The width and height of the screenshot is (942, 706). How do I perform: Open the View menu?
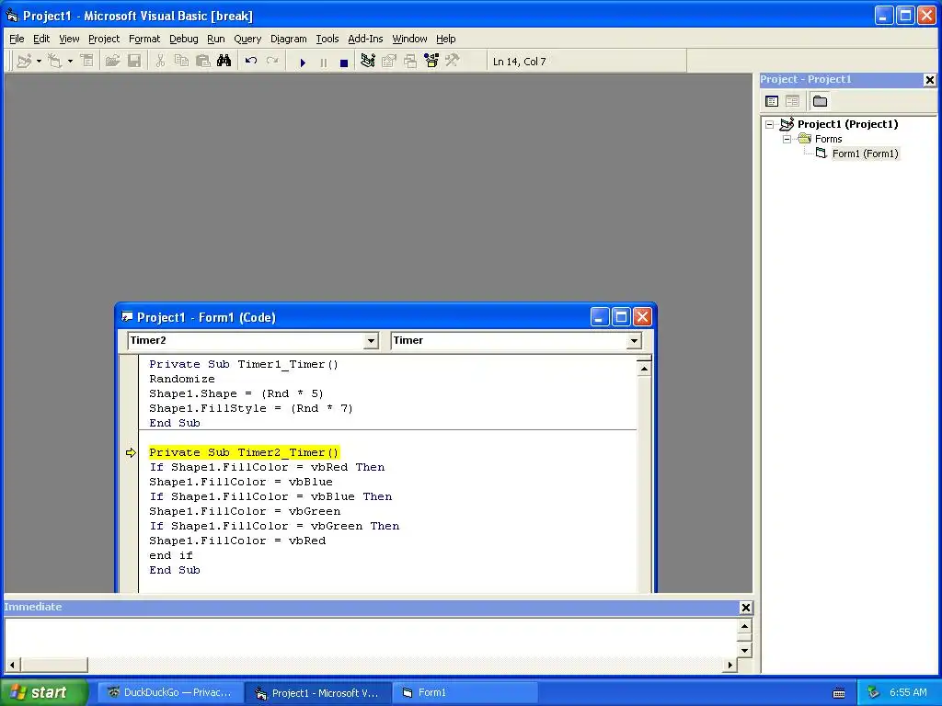point(69,39)
